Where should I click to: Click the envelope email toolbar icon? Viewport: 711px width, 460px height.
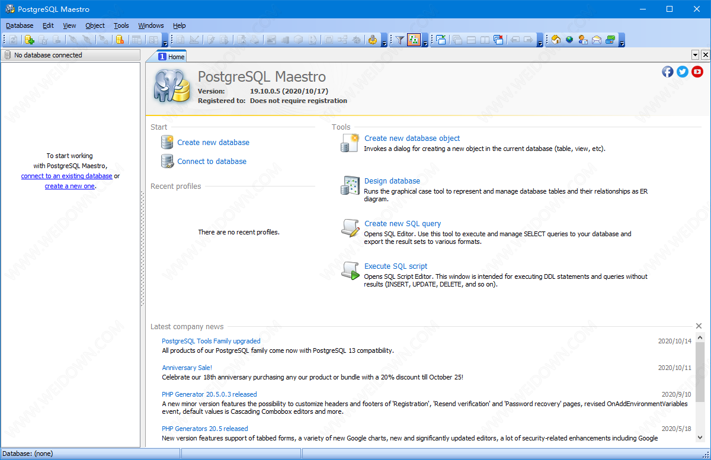coord(597,40)
